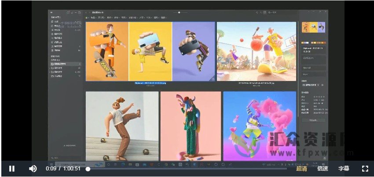374x177 pixels.
Task: Pause the video playback
Action: pos(12,169)
